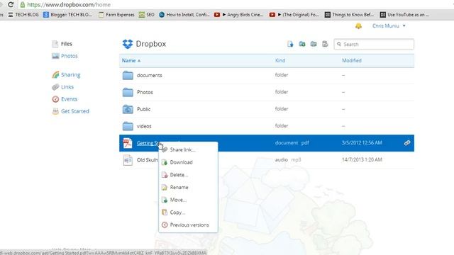Click the Share a folder icon
Image resolution: width=454 pixels, height=255 pixels.
tap(314, 44)
